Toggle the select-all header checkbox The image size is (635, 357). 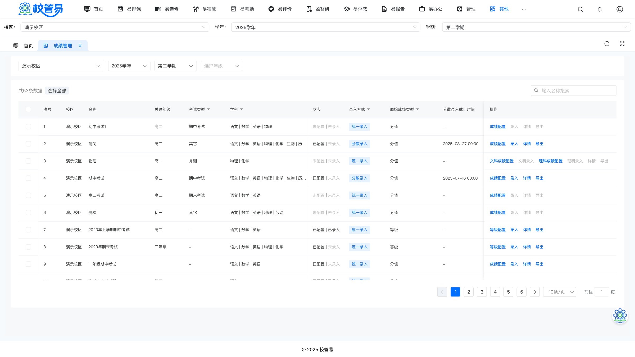tap(28, 109)
